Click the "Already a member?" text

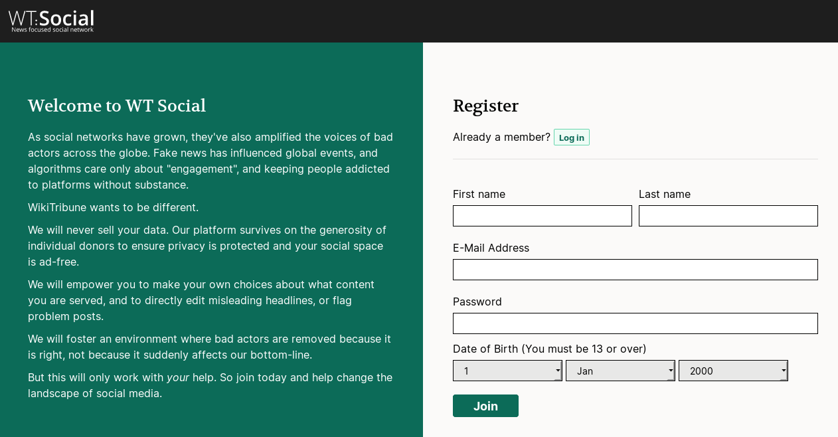pos(501,137)
